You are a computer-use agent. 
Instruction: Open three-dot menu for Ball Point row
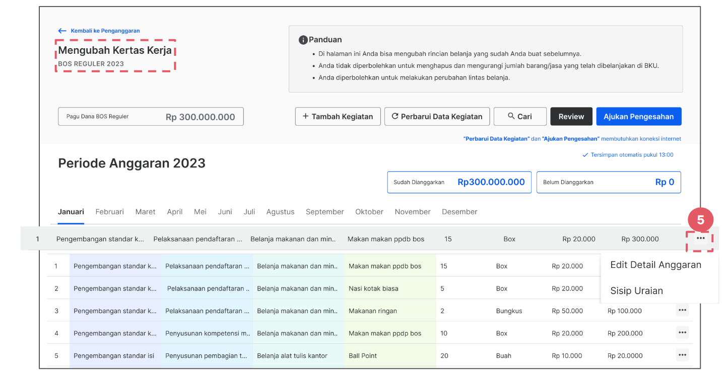click(682, 355)
